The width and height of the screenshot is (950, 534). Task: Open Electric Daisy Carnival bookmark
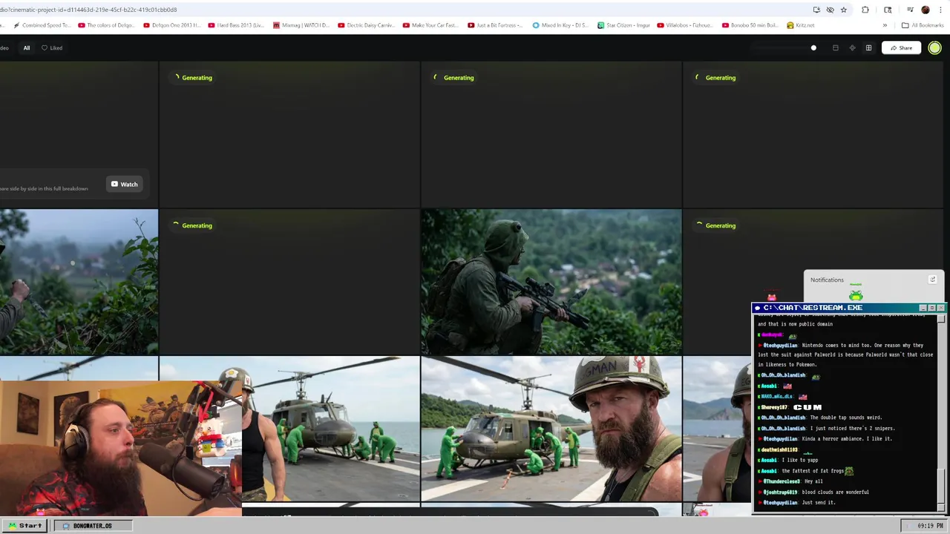[x=366, y=25]
